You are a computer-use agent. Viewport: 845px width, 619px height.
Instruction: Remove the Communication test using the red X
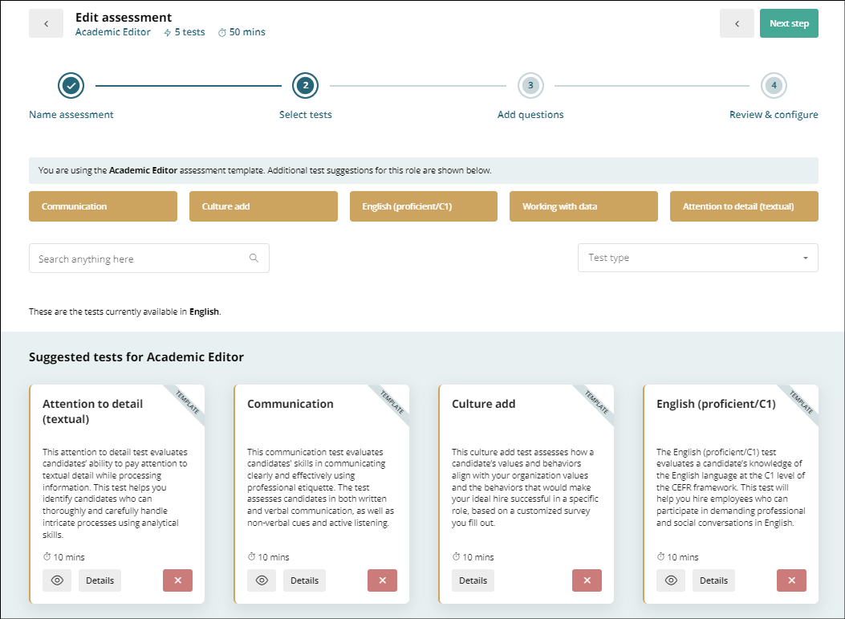point(382,580)
